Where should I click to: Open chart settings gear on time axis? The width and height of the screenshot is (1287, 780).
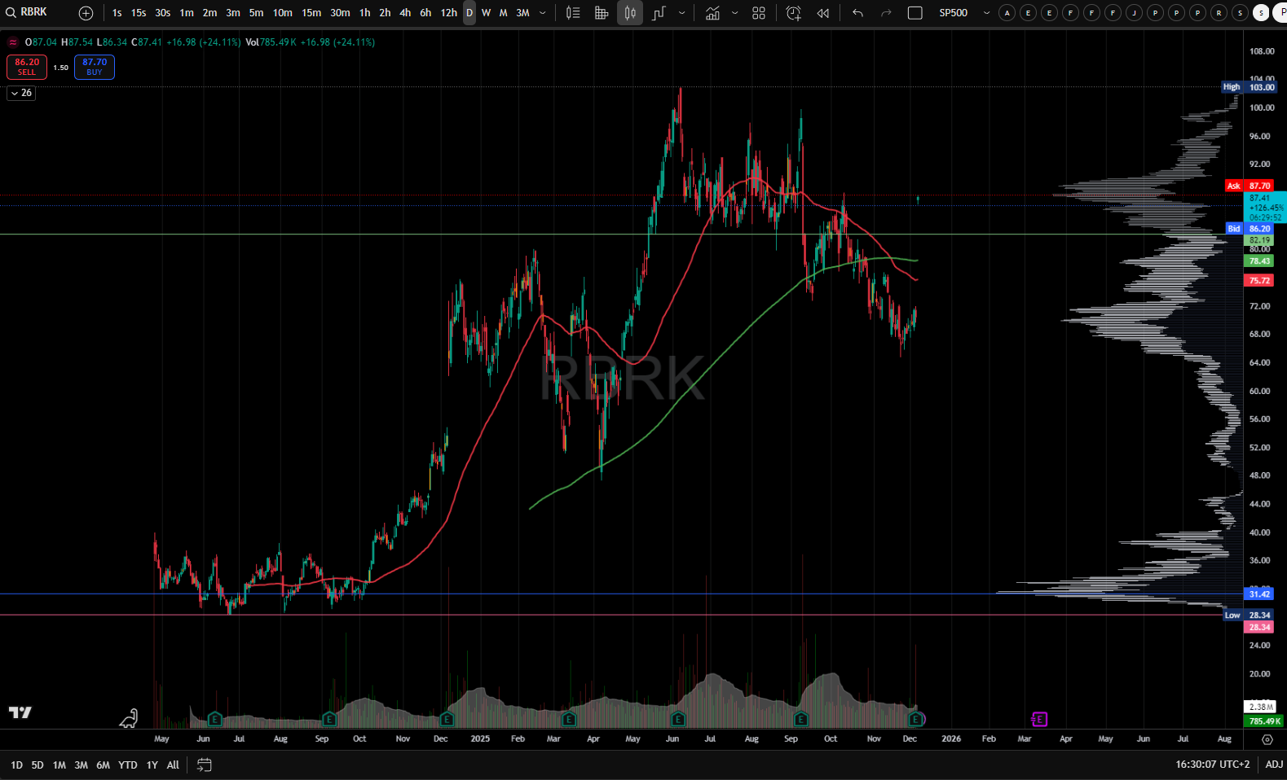1267,739
